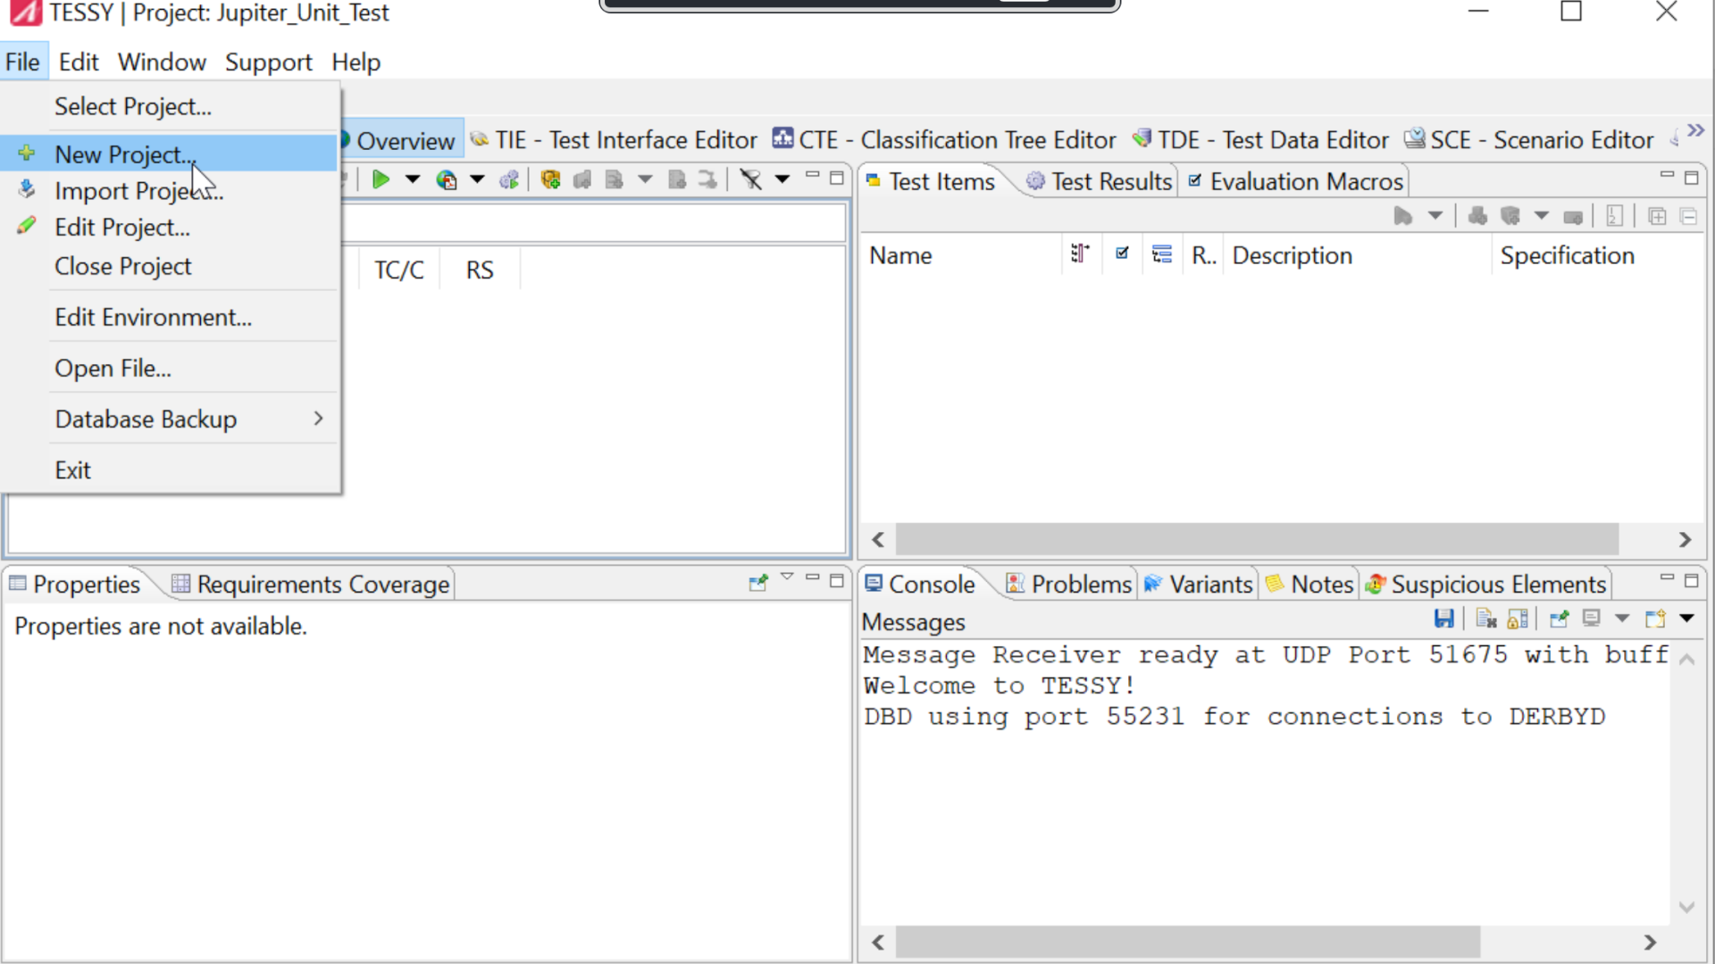Viewport: 1715px width, 964px height.
Task: Switch to the Test Results tab
Action: click(1099, 181)
